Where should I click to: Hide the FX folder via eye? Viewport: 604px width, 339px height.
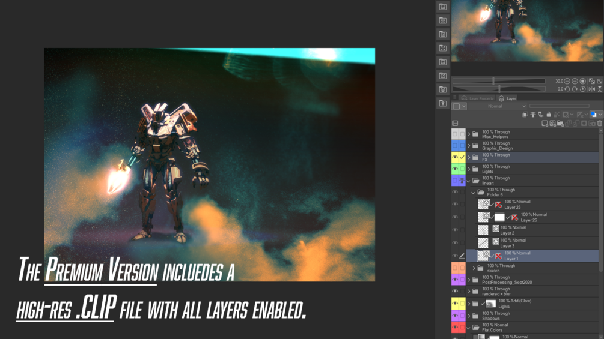(x=455, y=157)
